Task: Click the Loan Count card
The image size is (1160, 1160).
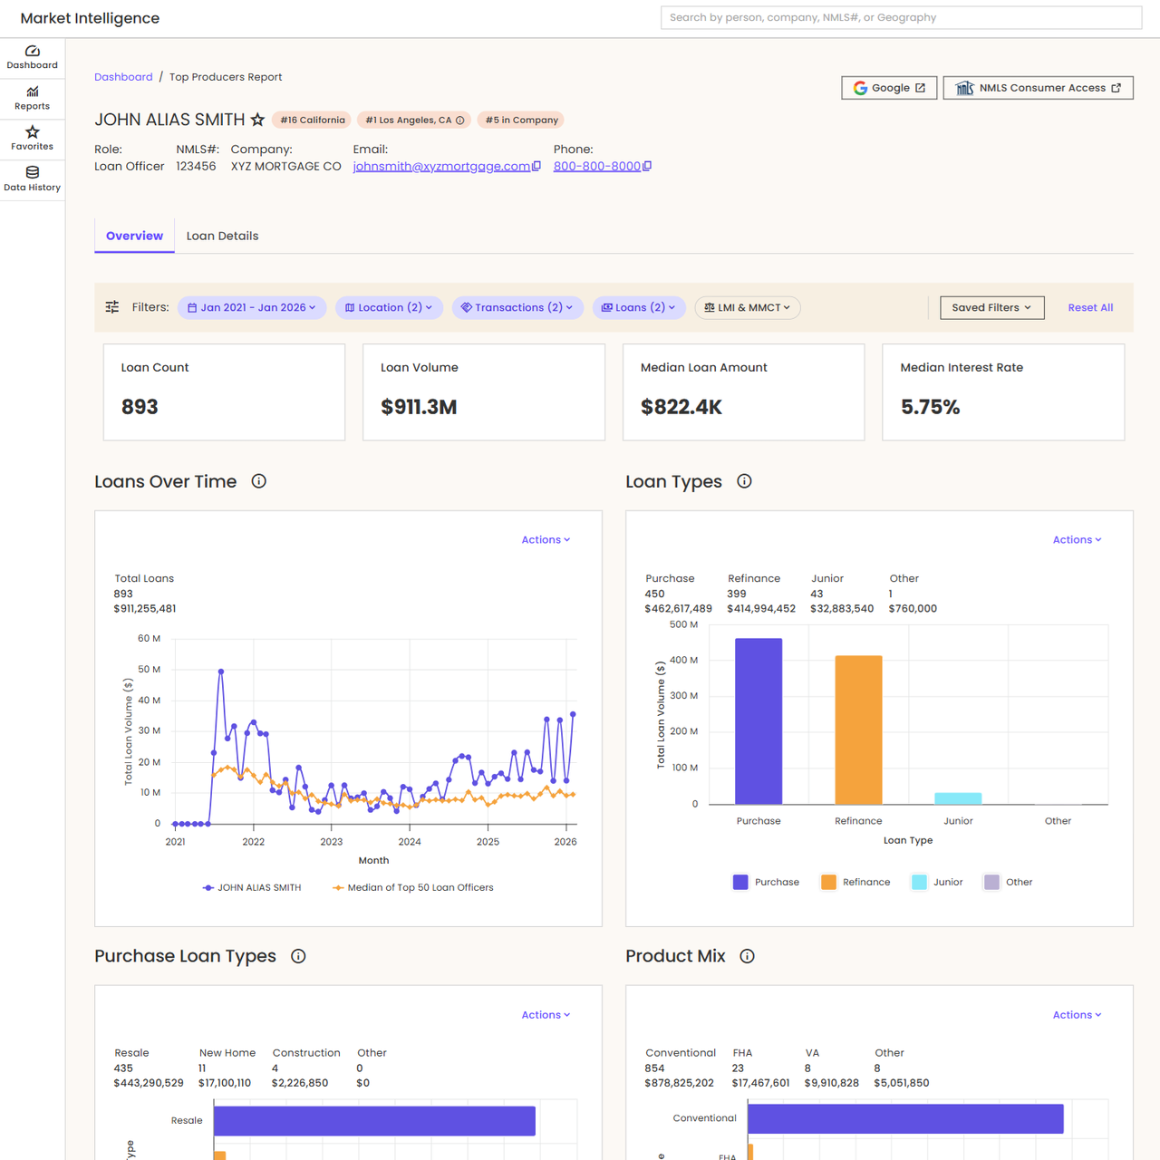Action: 224,392
